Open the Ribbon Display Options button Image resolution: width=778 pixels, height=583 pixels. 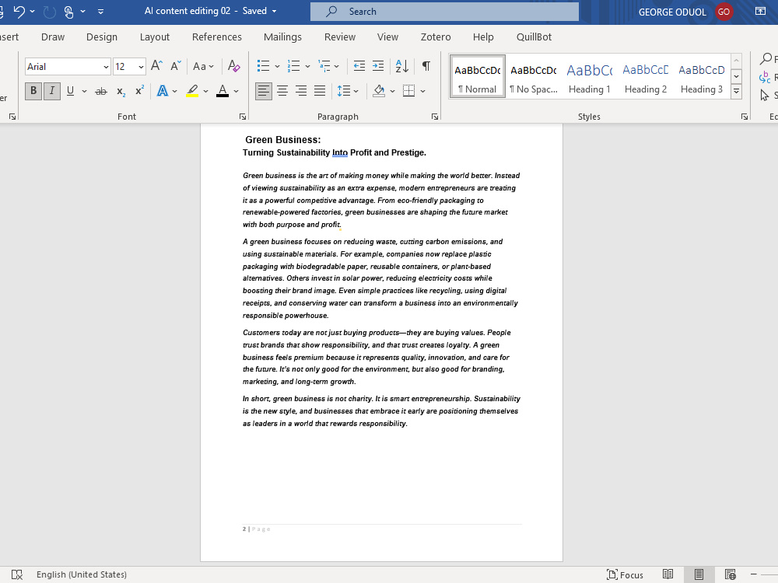point(760,12)
